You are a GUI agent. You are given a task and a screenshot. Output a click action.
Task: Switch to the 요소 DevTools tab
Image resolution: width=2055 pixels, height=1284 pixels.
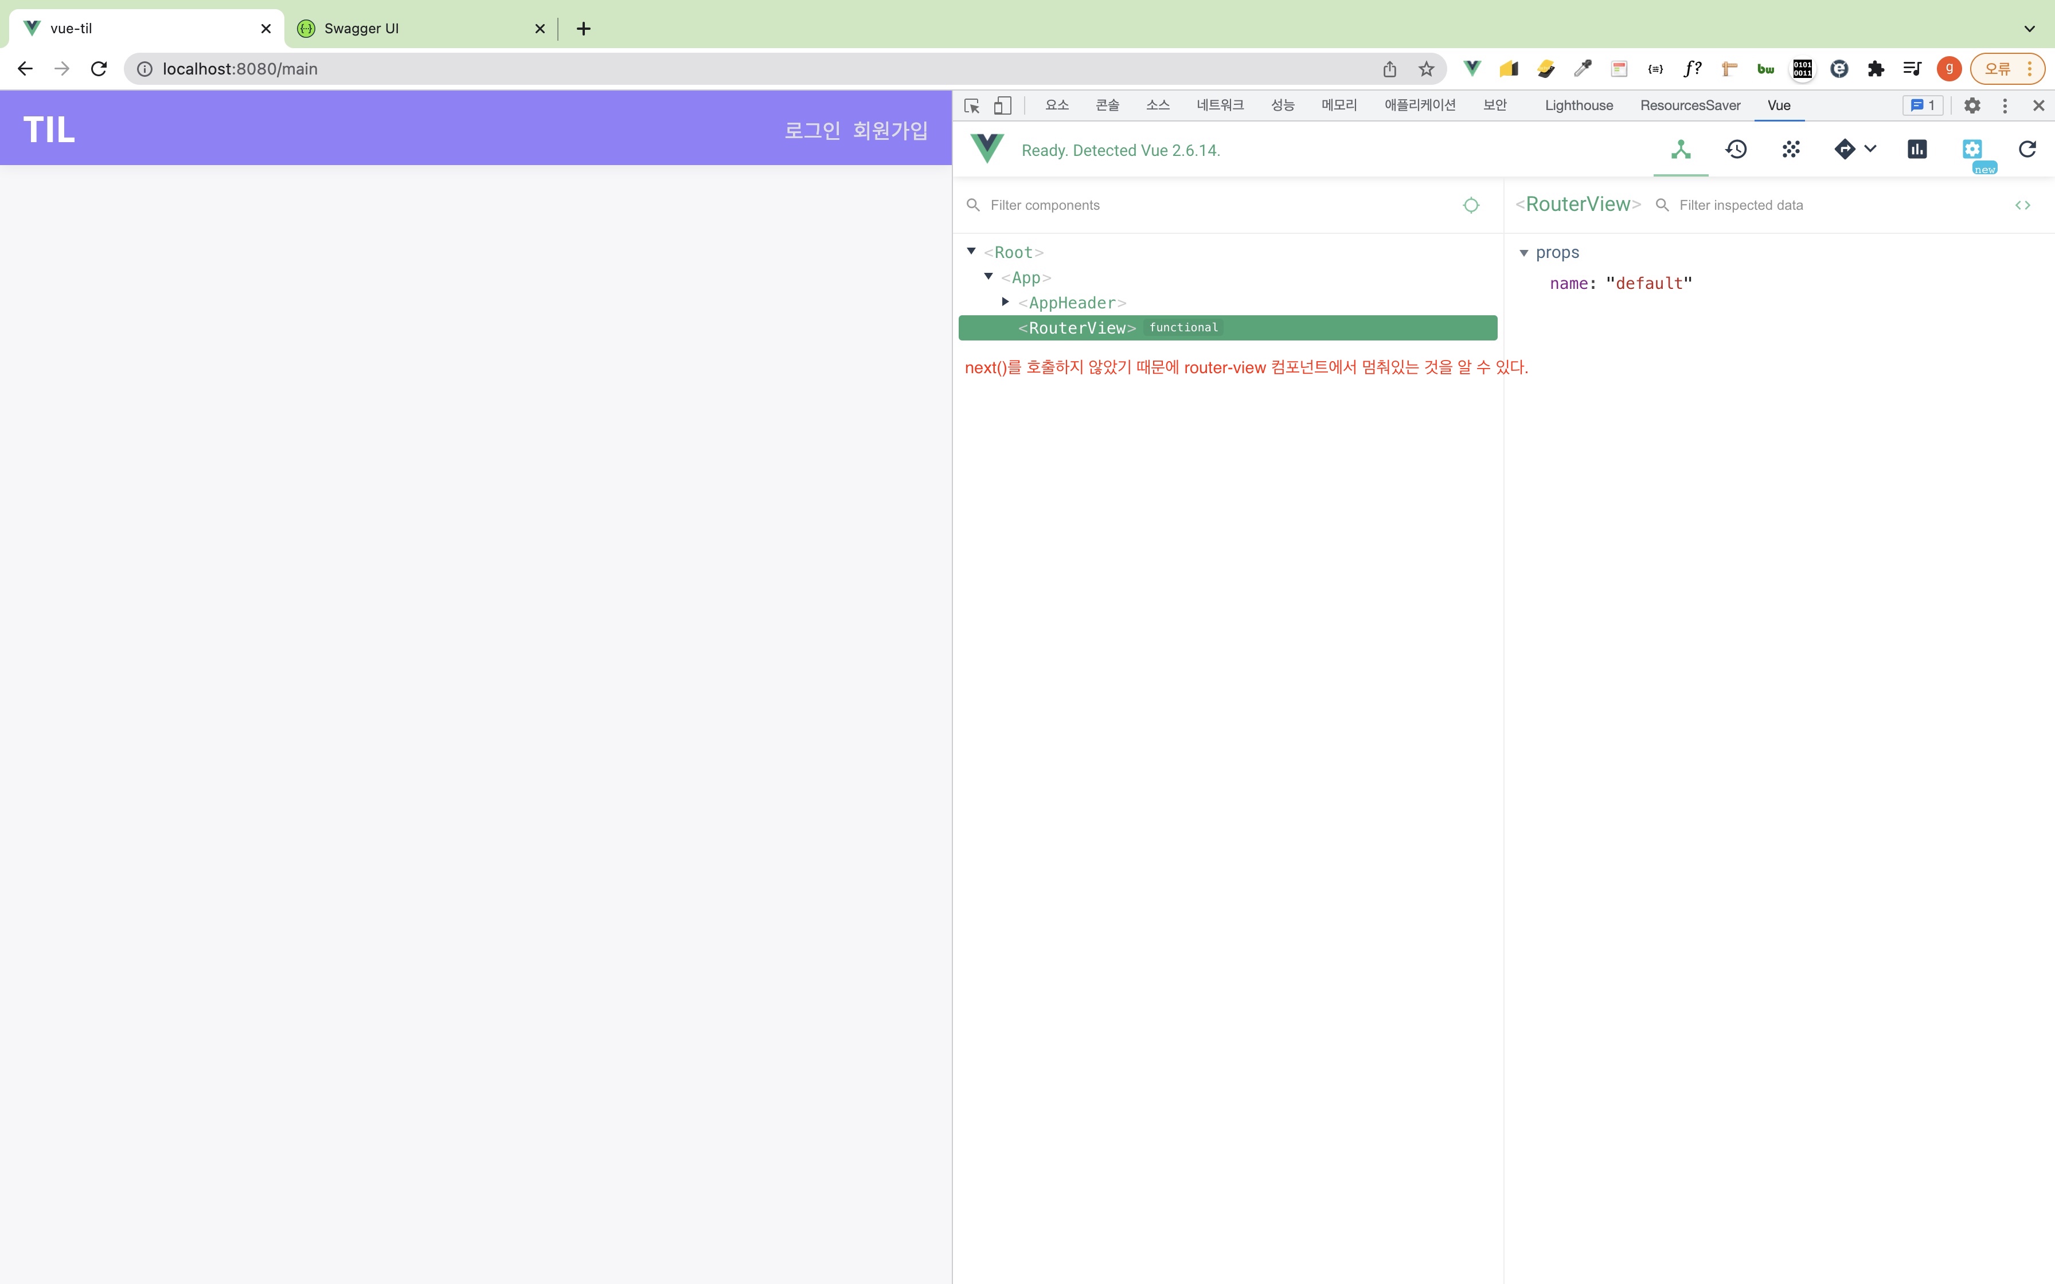pyautogui.click(x=1056, y=105)
